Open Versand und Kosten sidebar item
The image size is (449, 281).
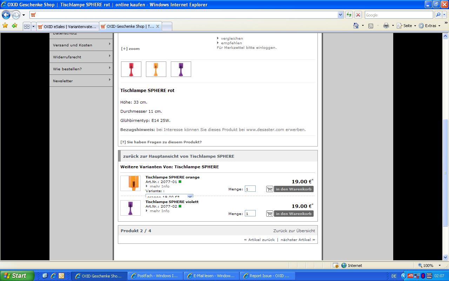pos(73,45)
